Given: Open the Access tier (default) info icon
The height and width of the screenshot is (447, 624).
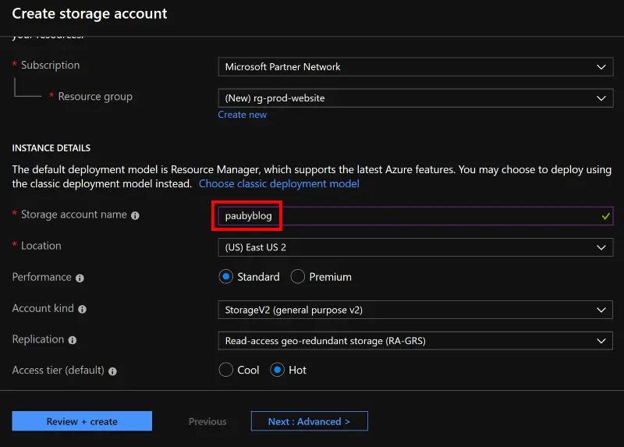Looking at the screenshot, I should click(112, 371).
